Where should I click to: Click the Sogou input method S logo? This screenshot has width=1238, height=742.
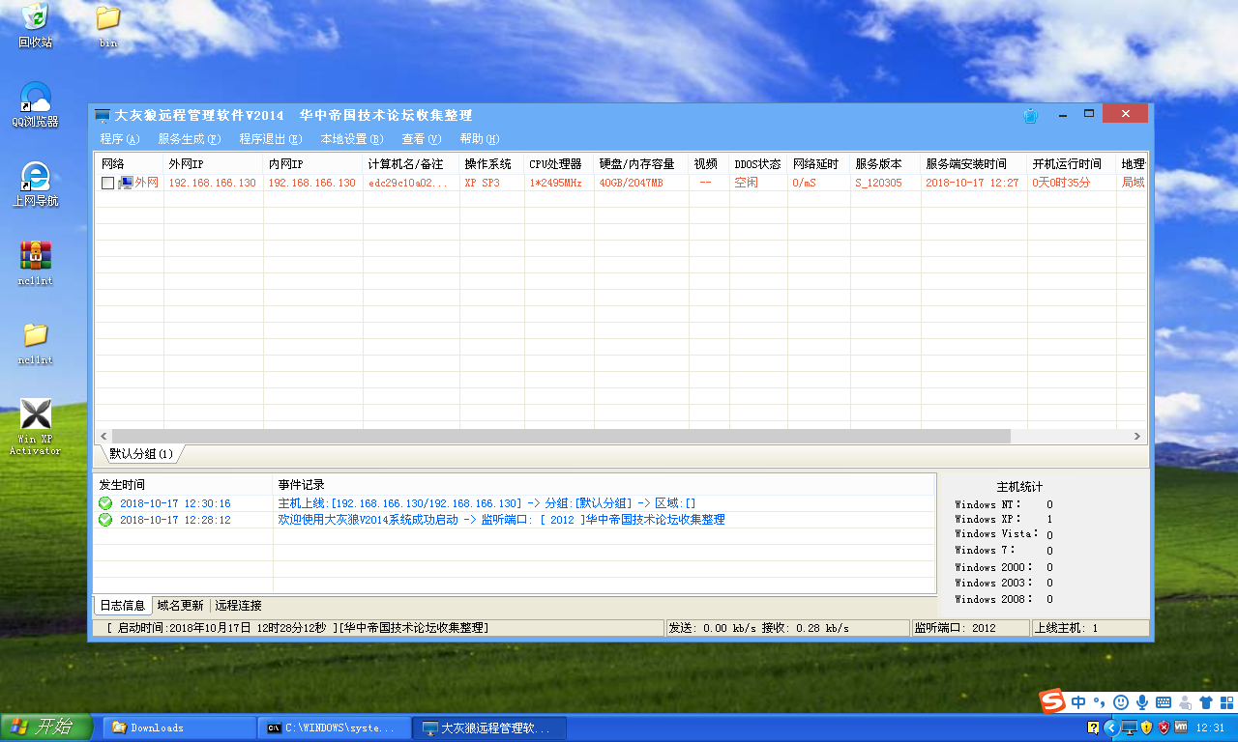[x=1052, y=702]
